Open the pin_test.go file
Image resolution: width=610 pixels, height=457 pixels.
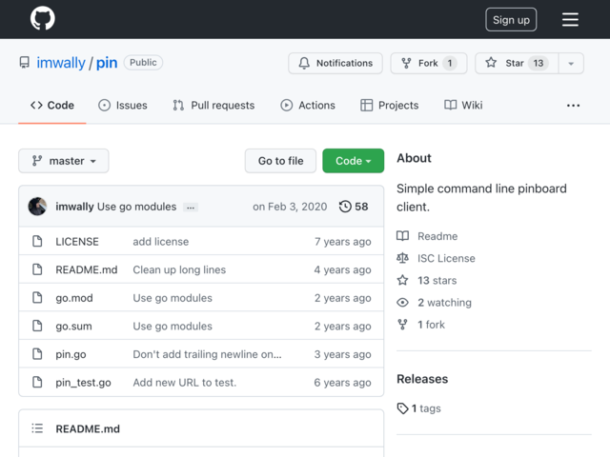coord(83,383)
